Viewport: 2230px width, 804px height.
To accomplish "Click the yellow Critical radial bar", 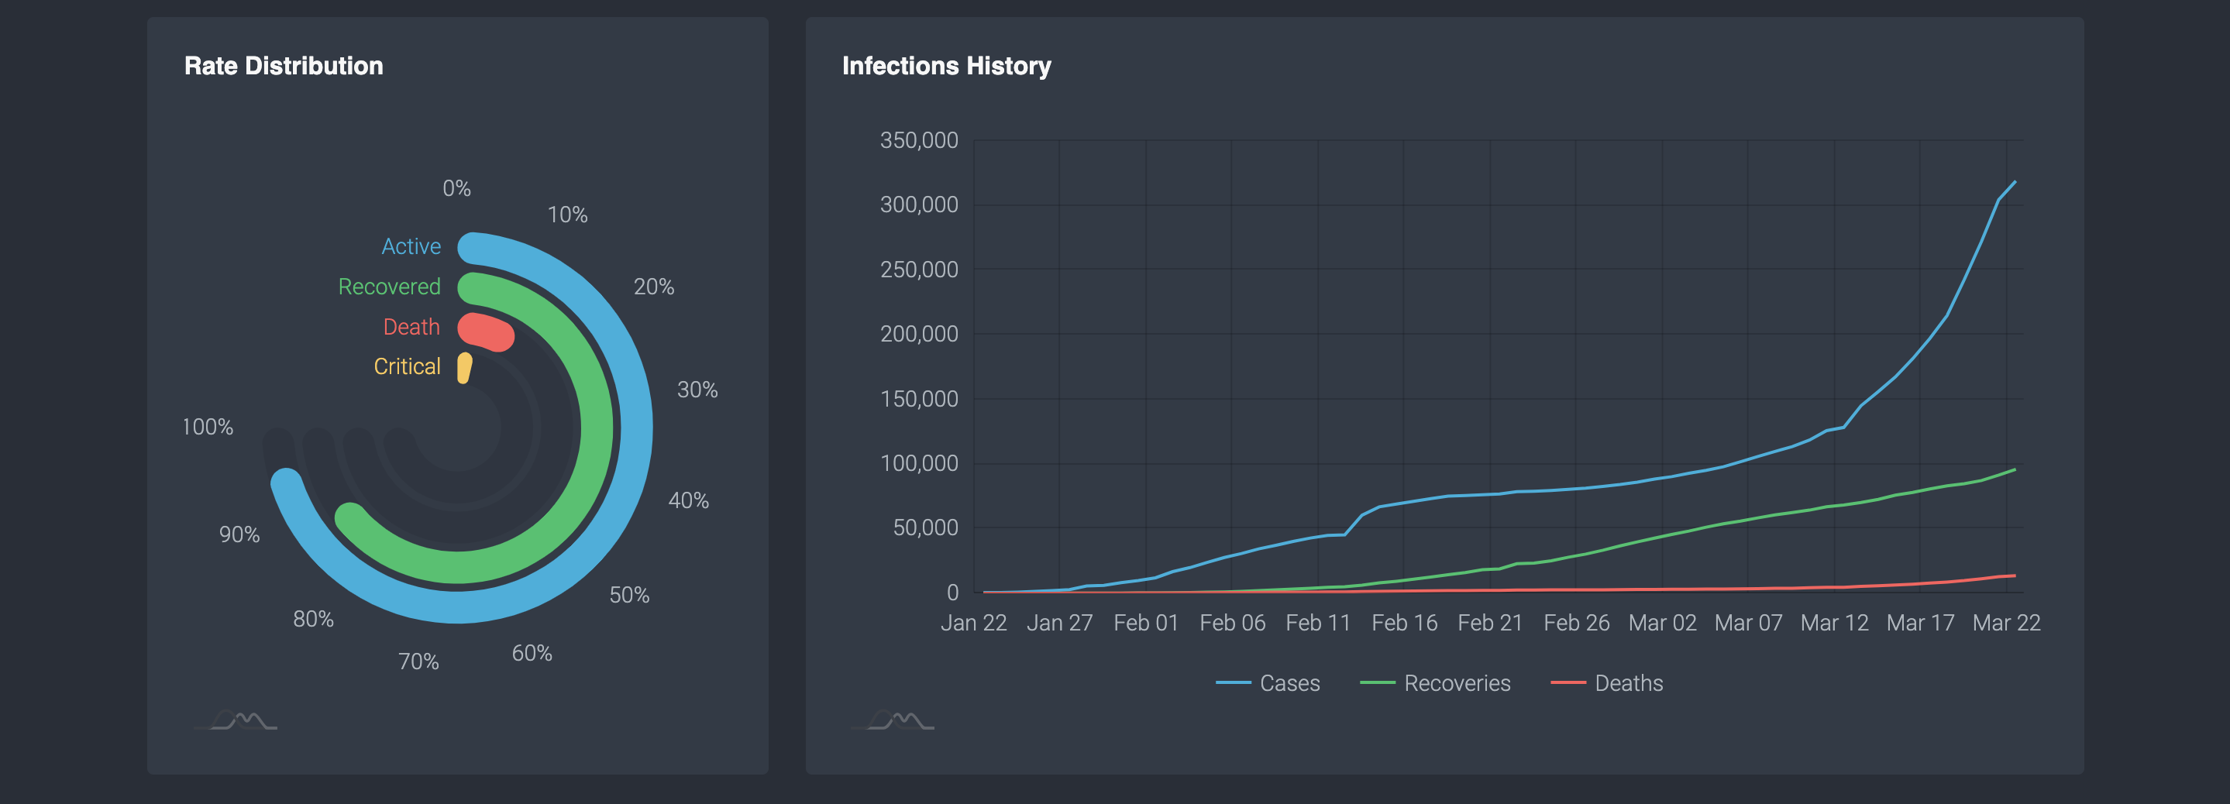I will point(465,368).
